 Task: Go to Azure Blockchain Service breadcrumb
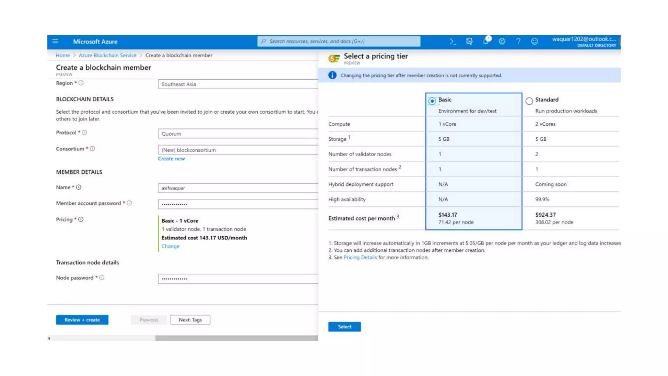click(107, 55)
